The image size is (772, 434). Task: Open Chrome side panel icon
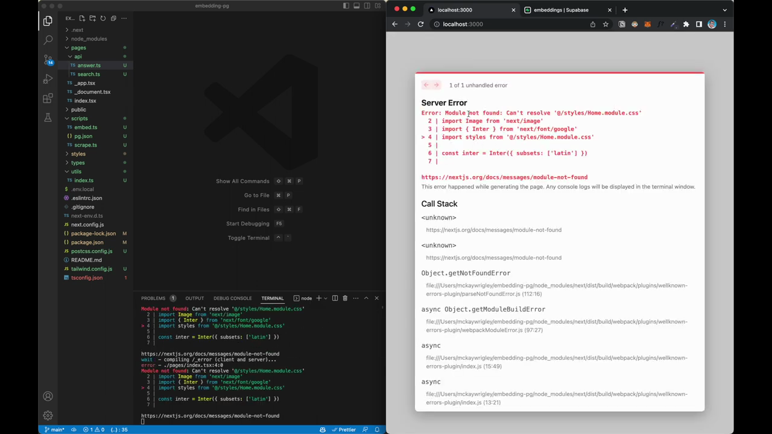(x=699, y=24)
